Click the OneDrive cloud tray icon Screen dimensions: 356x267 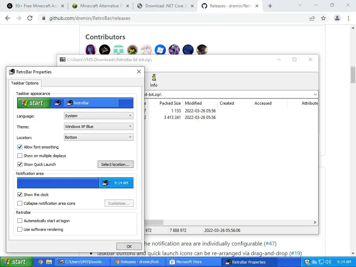click(314, 262)
